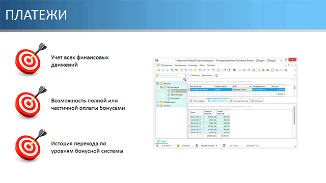Click the funnel filter icon in toolbar
326x183 pixels.
pos(181,70)
